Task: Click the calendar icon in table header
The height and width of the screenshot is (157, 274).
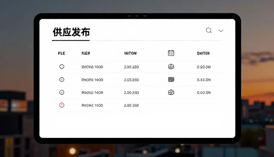Action: pos(171,53)
